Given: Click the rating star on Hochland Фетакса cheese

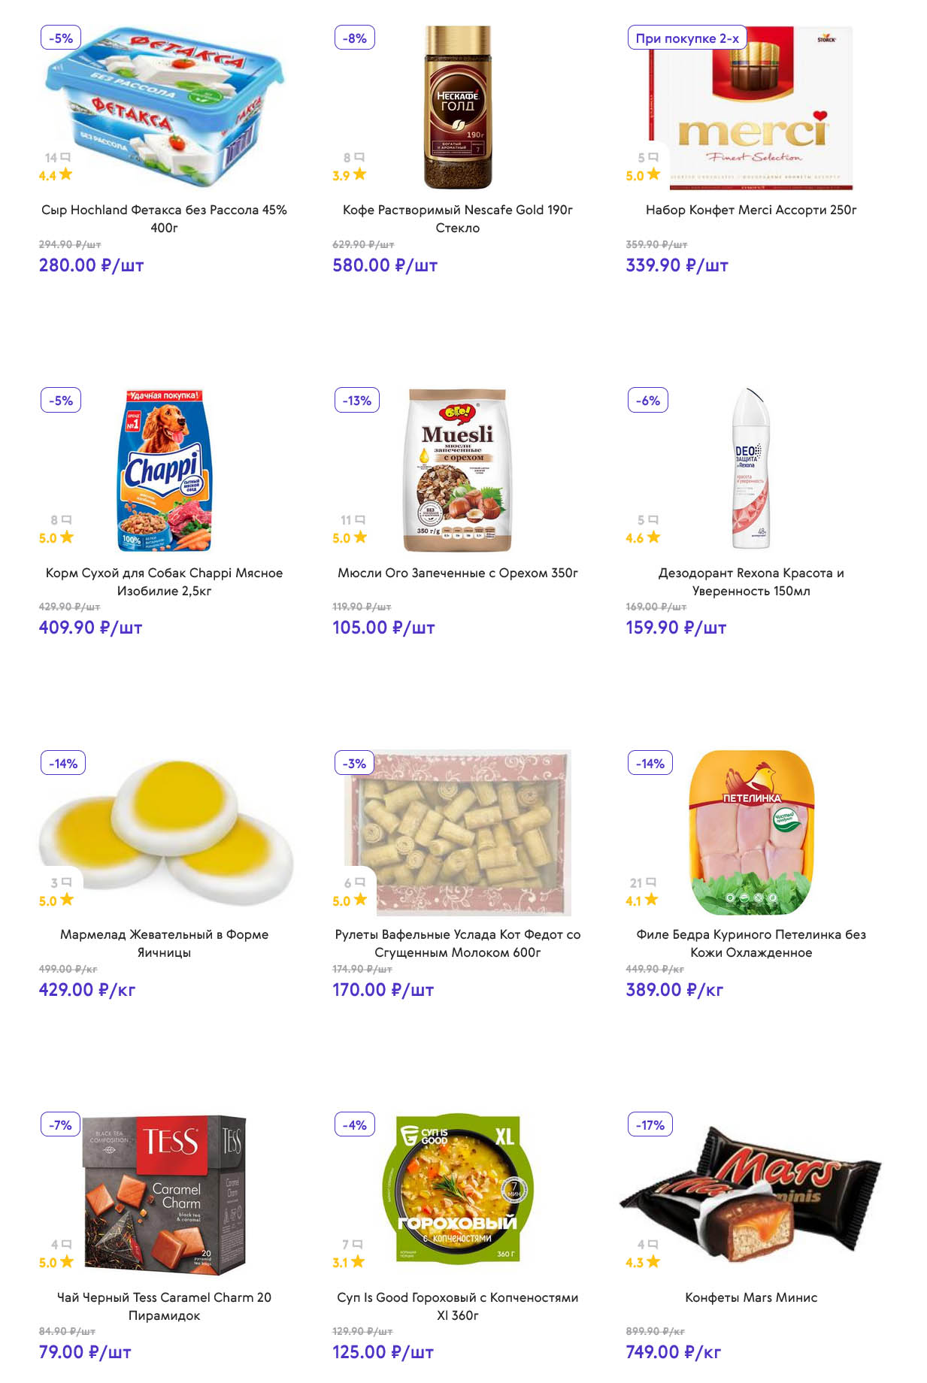Looking at the screenshot, I should [66, 174].
